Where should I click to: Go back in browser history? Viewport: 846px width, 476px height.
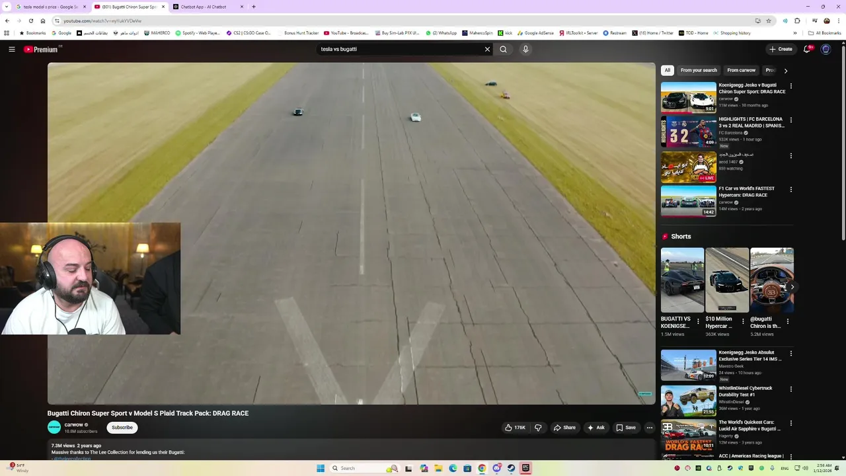point(7,20)
